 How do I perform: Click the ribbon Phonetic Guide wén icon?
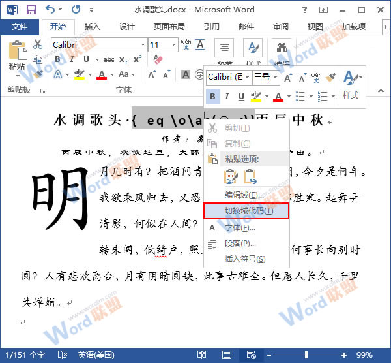[x=186, y=44]
